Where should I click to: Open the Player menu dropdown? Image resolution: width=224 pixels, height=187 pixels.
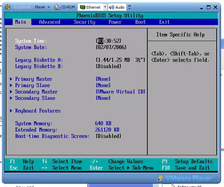click(42, 7)
